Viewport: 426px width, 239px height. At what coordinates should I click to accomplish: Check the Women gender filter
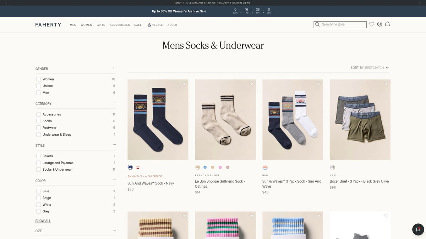pos(38,79)
